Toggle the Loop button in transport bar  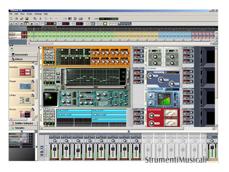tap(89, 24)
